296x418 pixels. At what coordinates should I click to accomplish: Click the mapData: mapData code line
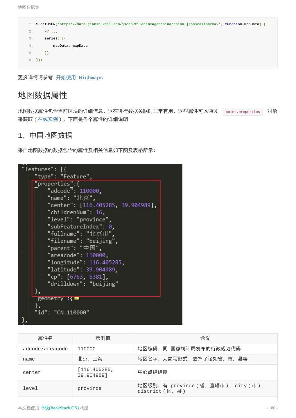70,46
